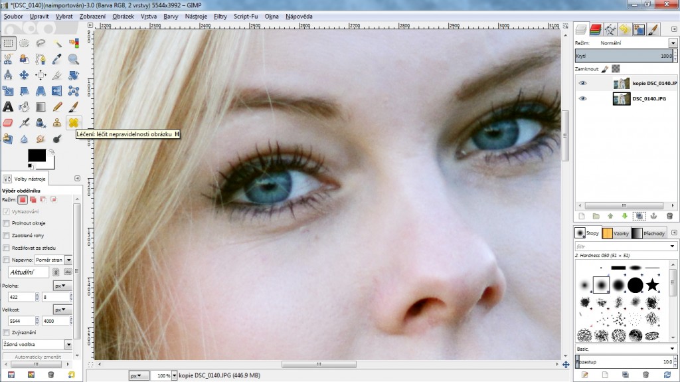The width and height of the screenshot is (680, 382).
Task: Activate the Move tool
Action: 25,75
